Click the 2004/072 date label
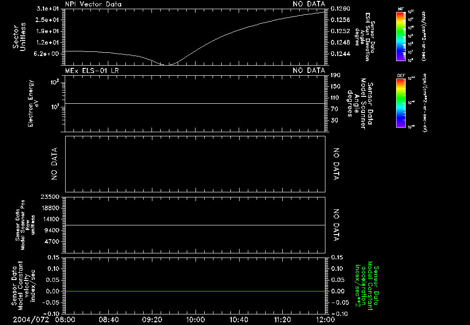The image size is (470, 325). [31, 319]
